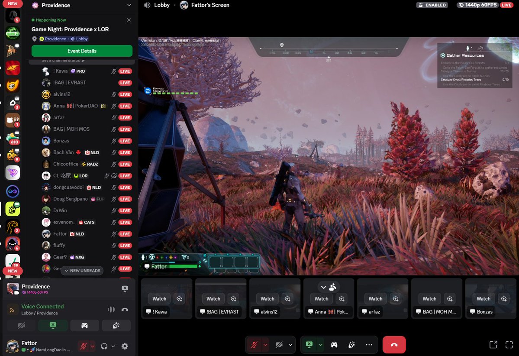This screenshot has width=519, height=356.
Task: Pop out BAG | MOH MOS stream preview
Action: click(449, 299)
